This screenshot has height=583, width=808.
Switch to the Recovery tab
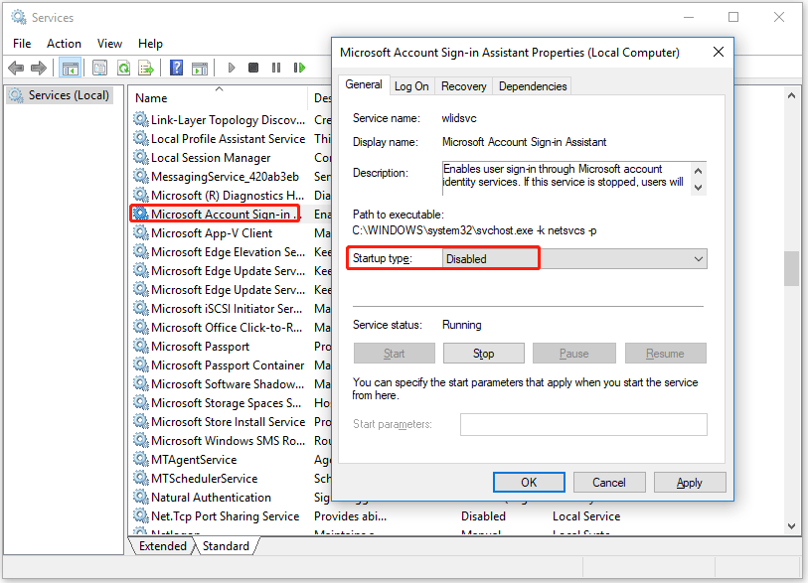pyautogui.click(x=464, y=86)
